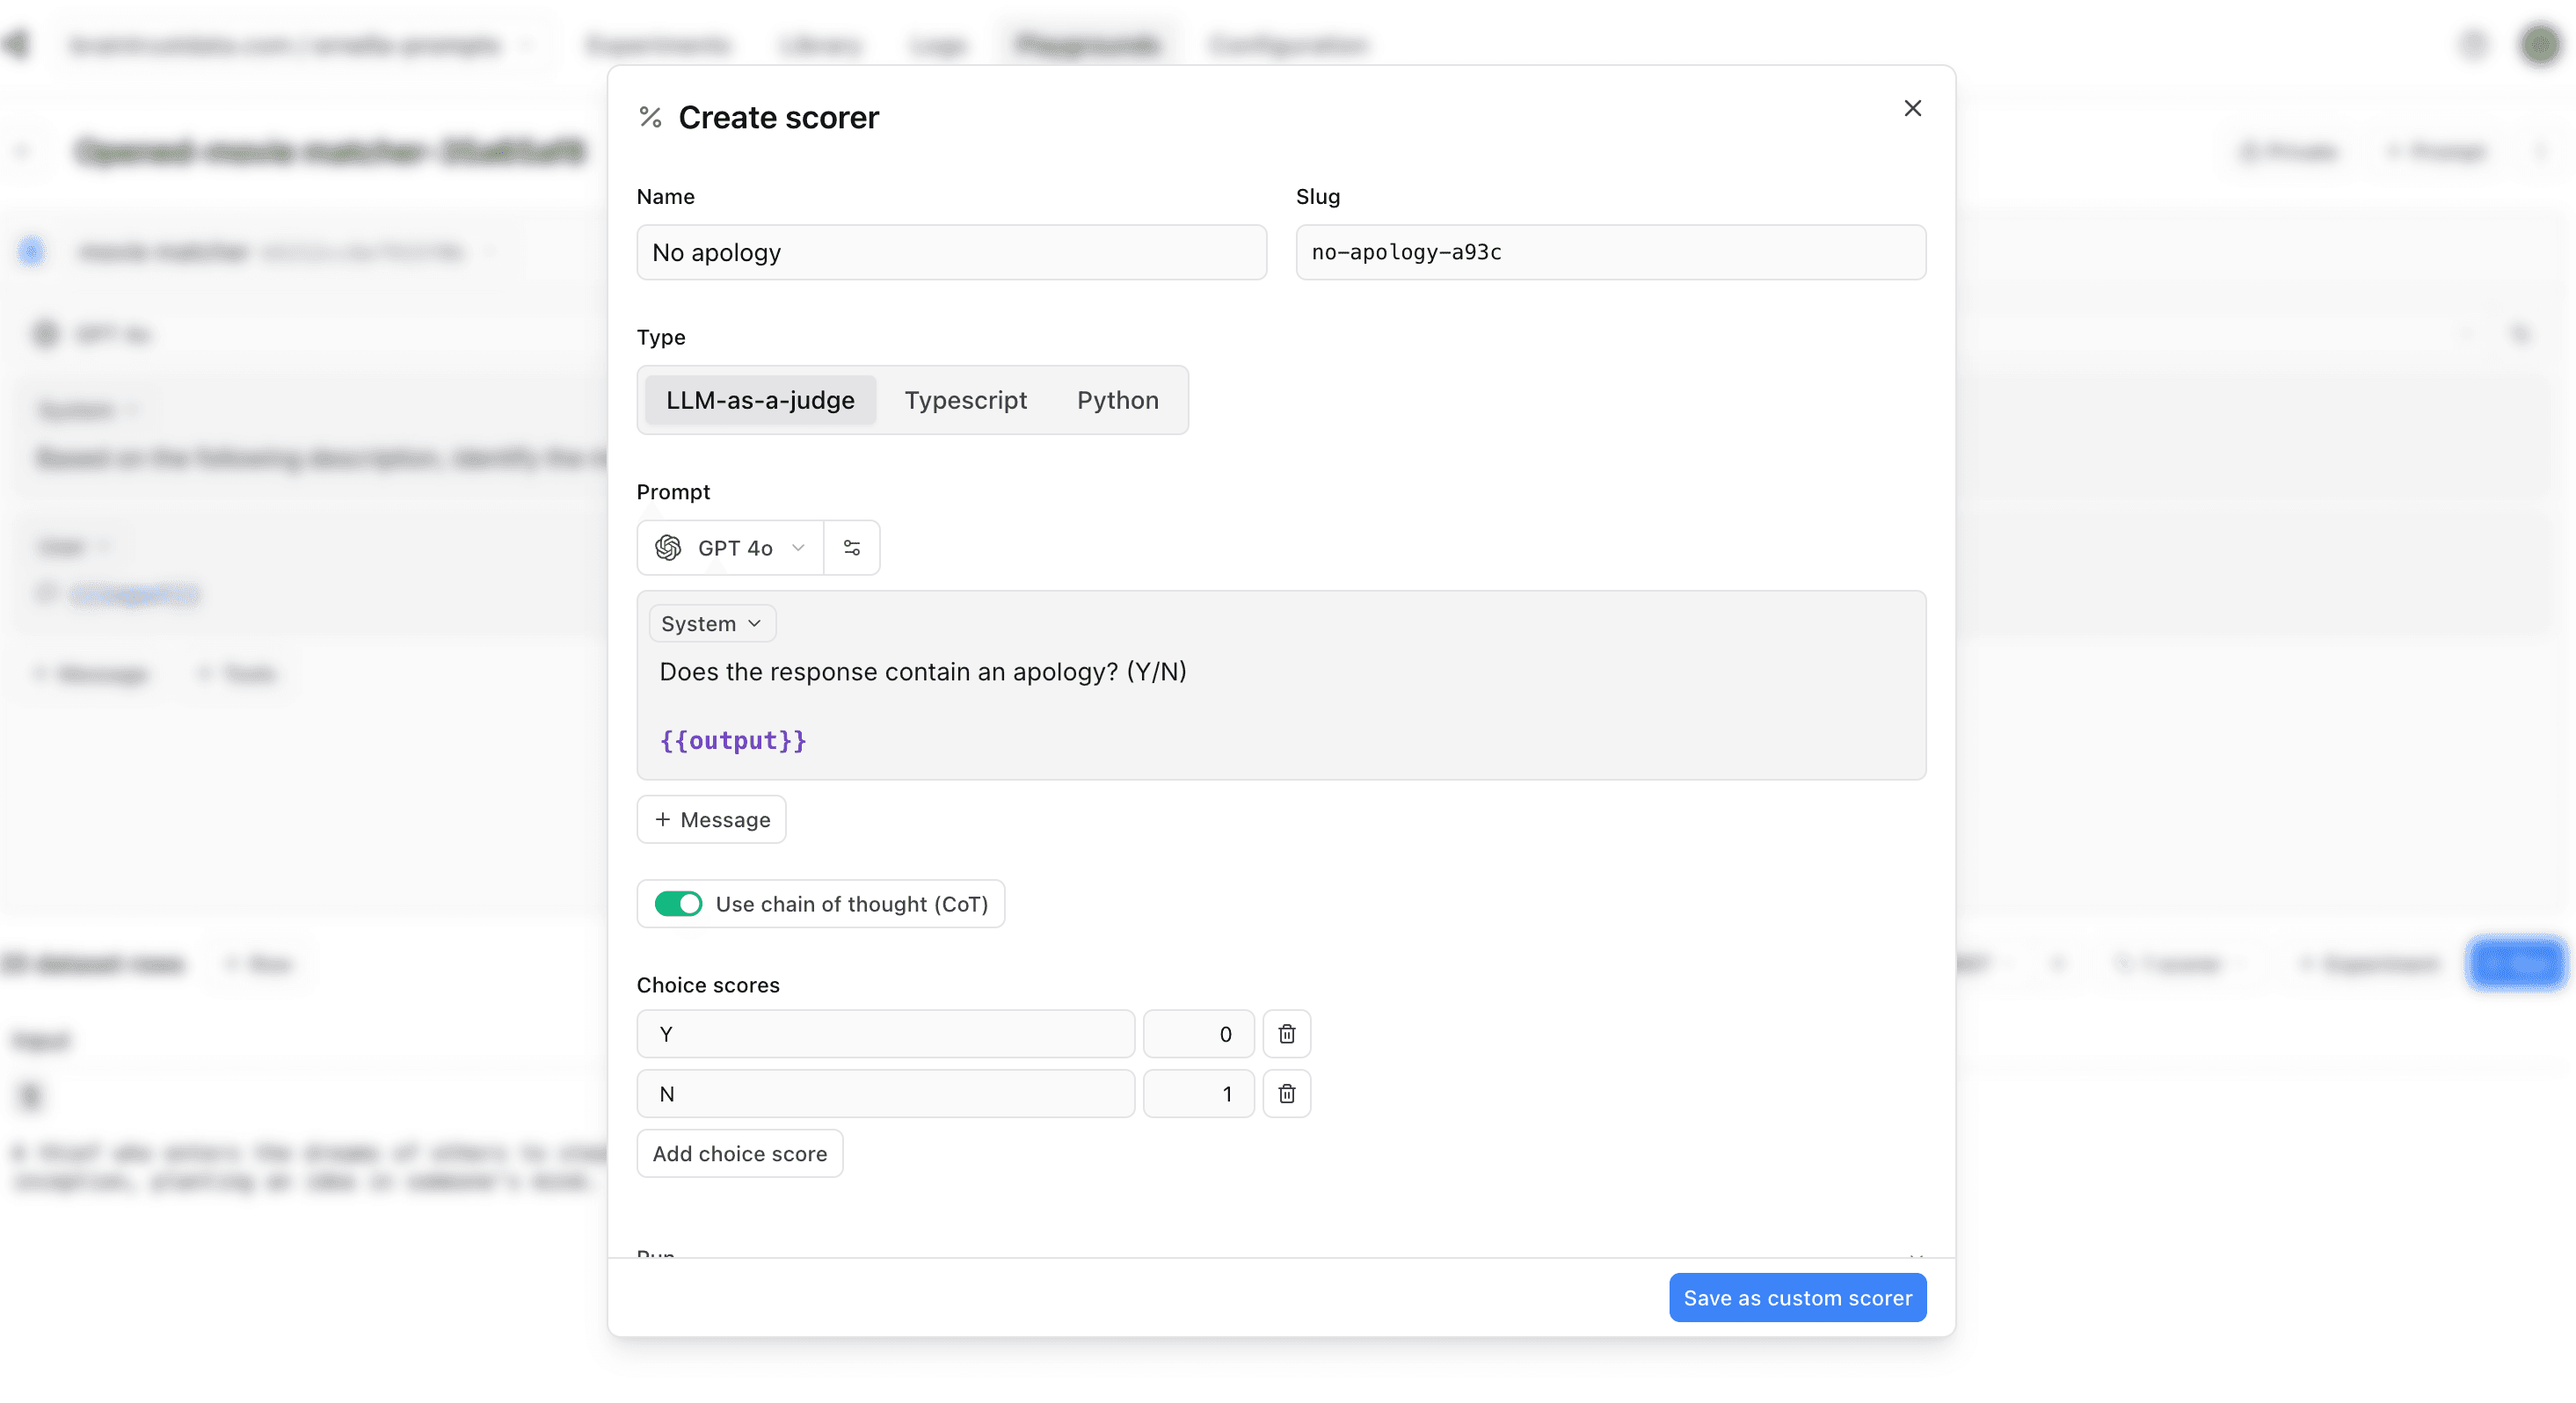
Task: Select the Python scorer type
Action: (x=1118, y=400)
